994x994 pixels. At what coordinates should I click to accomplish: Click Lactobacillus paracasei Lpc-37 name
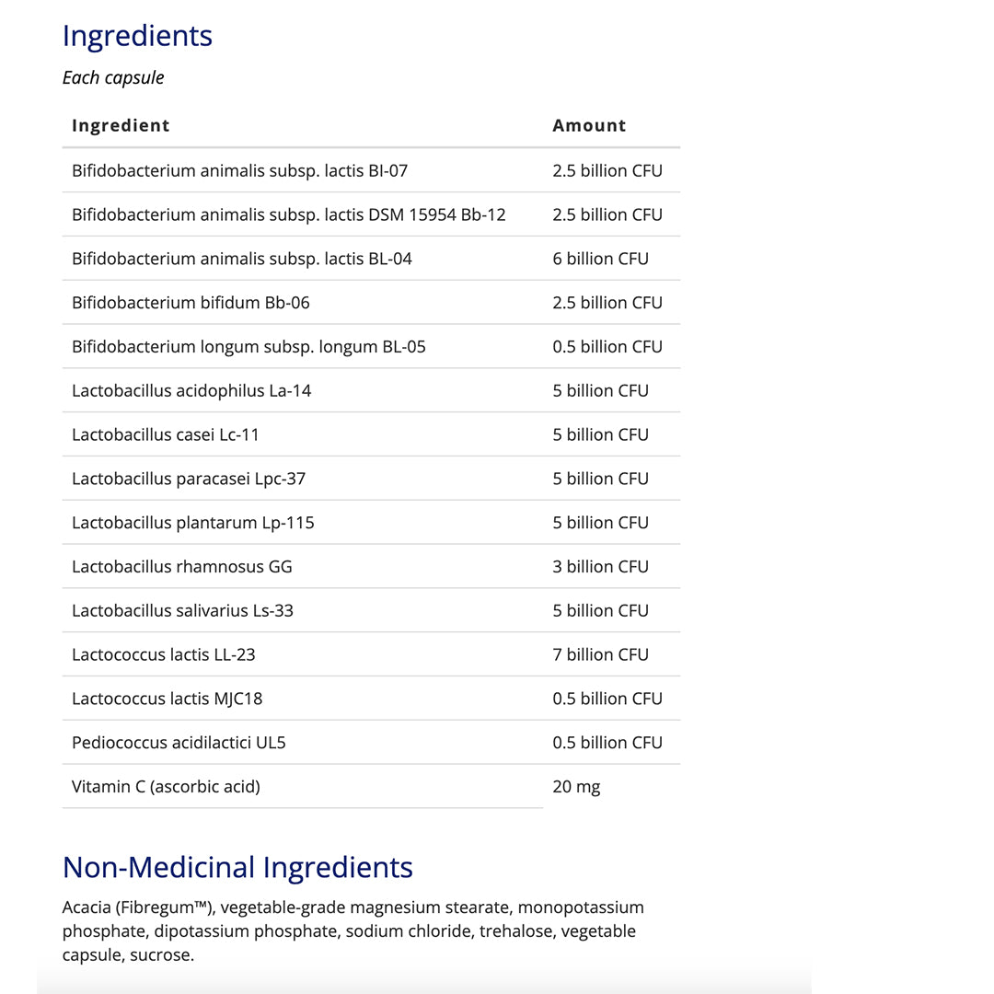click(x=189, y=479)
